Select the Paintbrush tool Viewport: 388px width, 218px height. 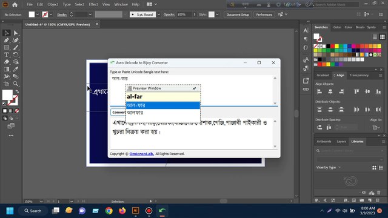(16, 47)
